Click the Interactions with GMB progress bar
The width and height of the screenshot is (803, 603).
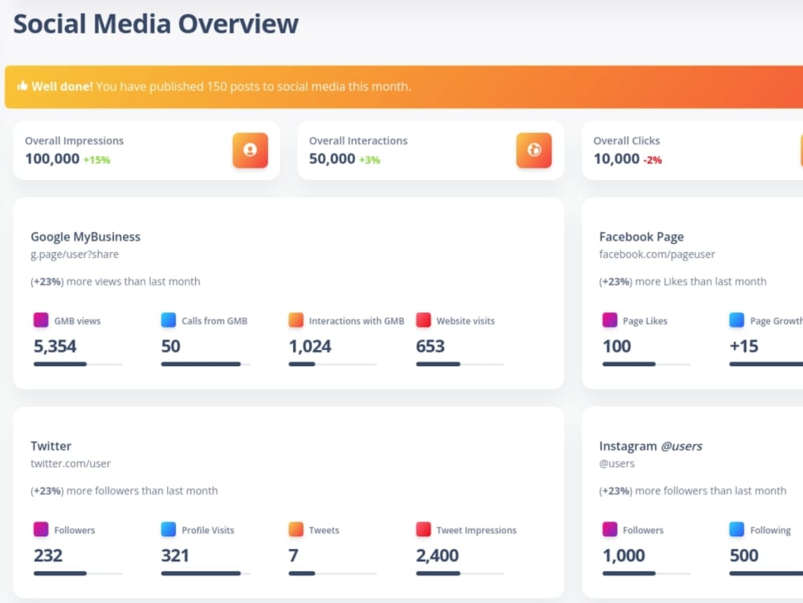tap(333, 365)
